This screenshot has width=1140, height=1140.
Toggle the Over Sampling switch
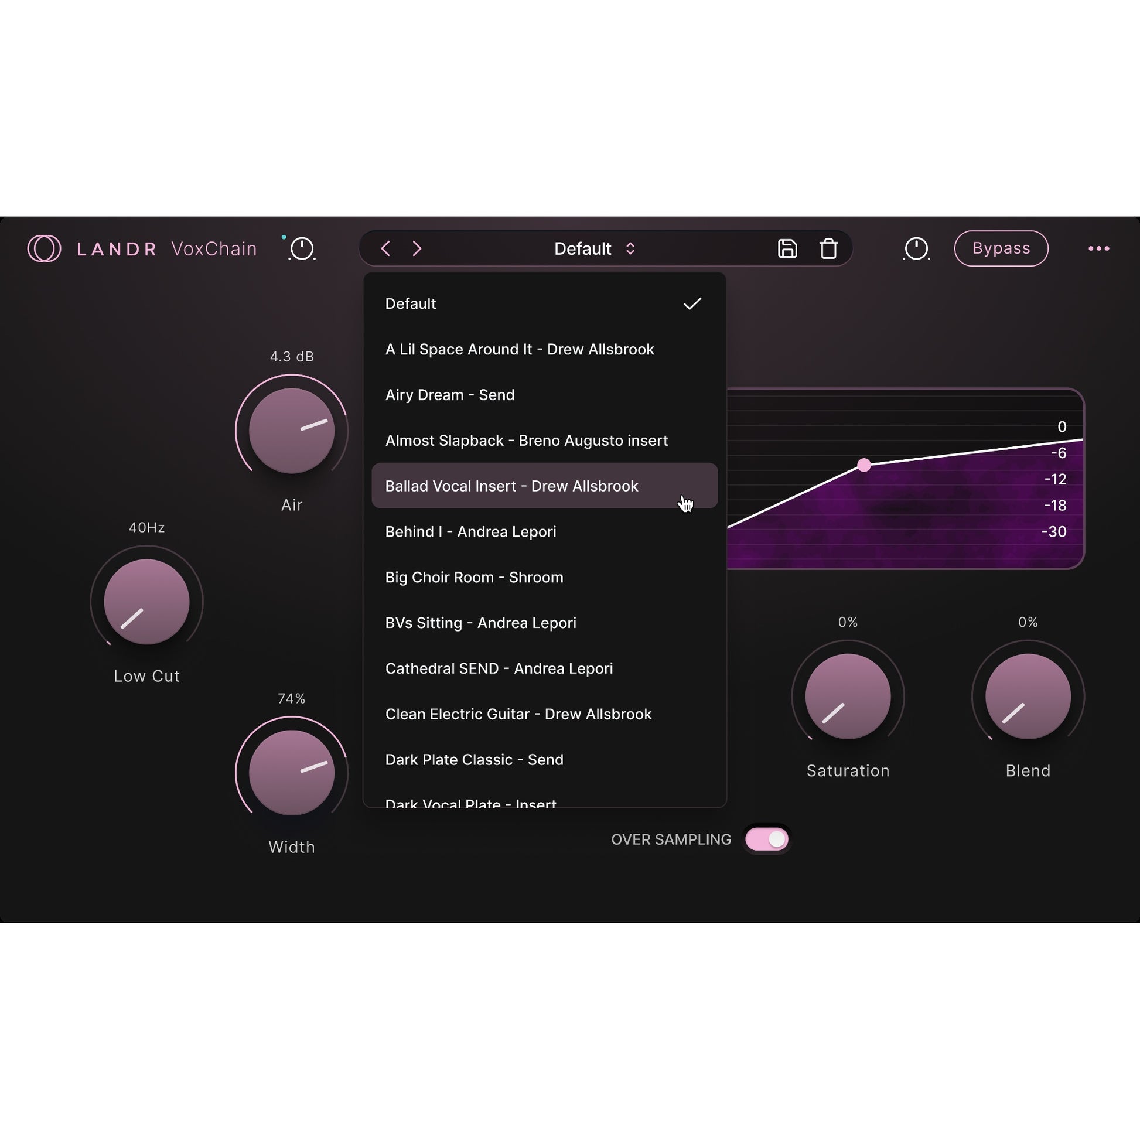(x=766, y=839)
